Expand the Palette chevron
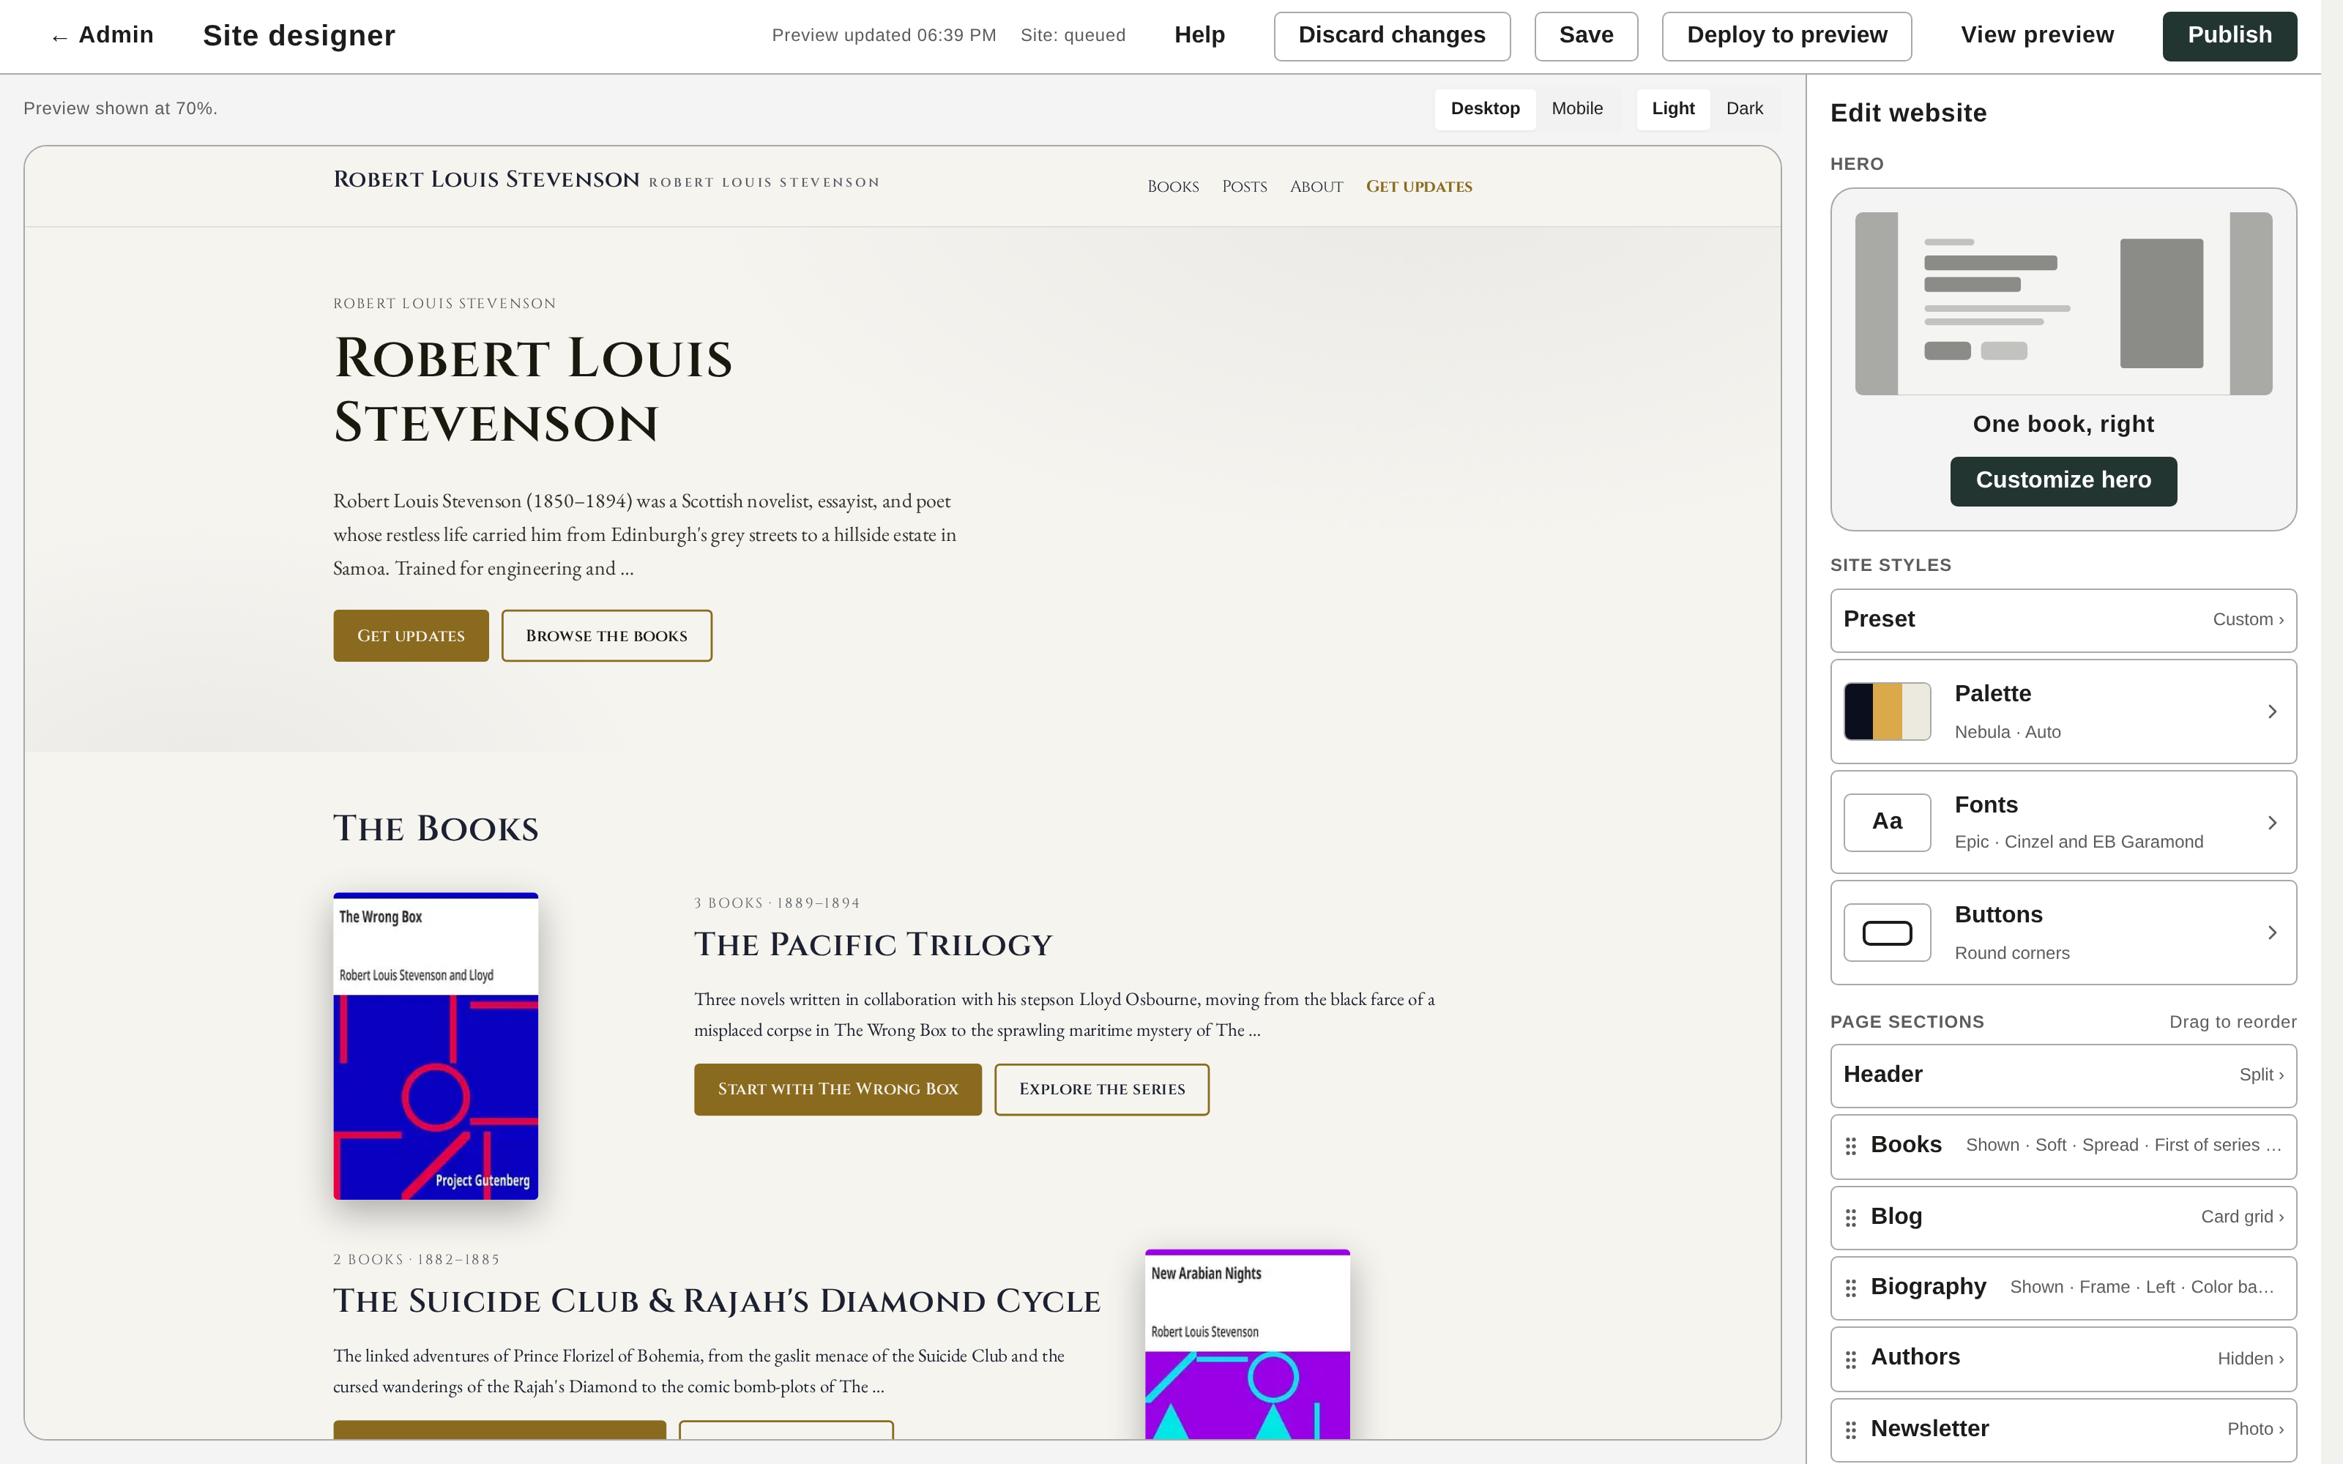 point(2271,712)
